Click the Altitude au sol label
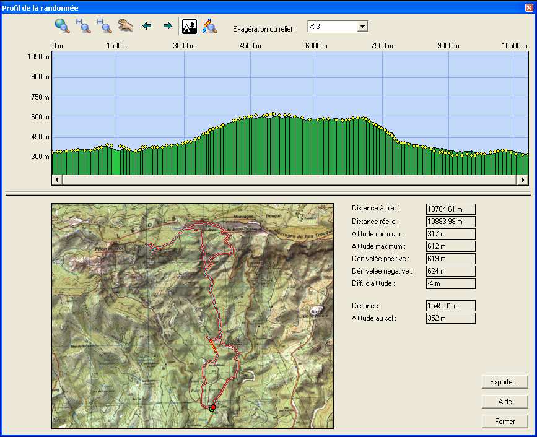The image size is (537, 437). point(373,318)
